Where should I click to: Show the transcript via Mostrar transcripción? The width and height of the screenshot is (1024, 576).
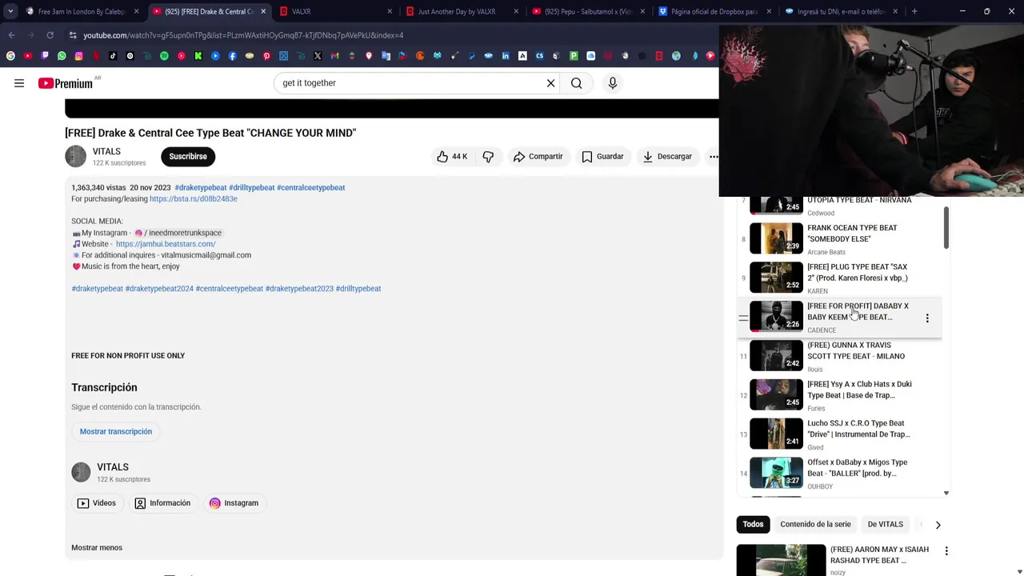pos(116,432)
